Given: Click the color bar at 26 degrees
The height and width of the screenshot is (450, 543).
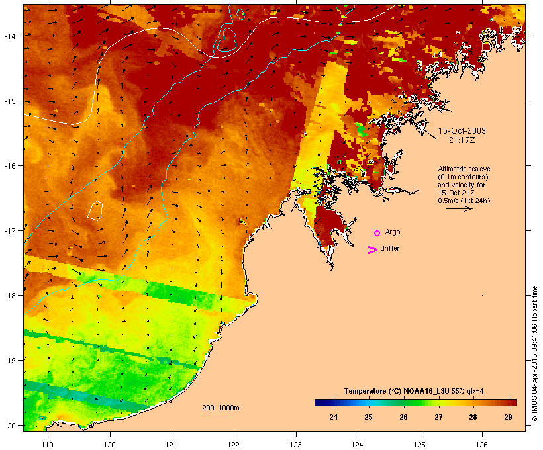Looking at the screenshot, I should point(403,402).
